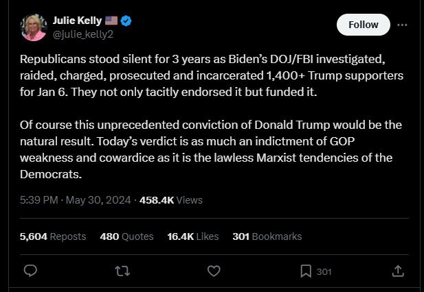This screenshot has height=292, width=424.
Task: View the 16.4K Likes list
Action: point(192,236)
